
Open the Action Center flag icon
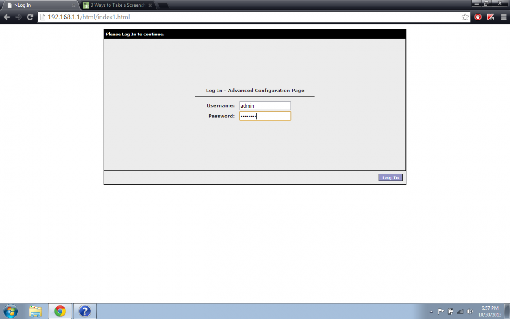(441, 311)
